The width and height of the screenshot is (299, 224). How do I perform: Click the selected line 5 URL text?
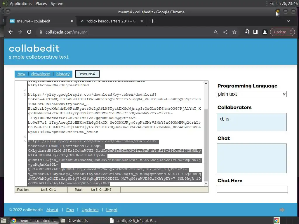click(x=115, y=162)
